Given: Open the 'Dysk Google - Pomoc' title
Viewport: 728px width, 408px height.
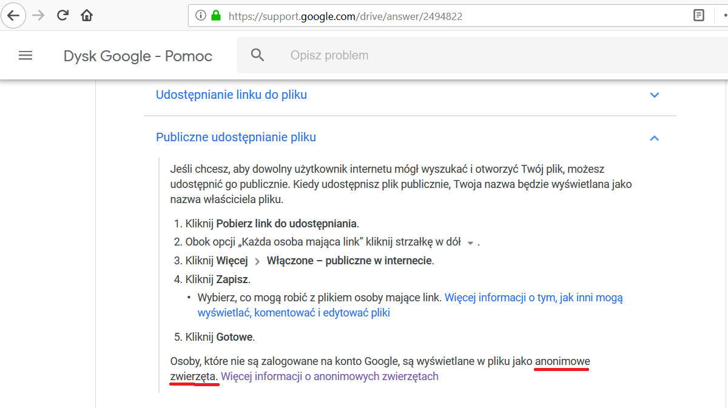Looking at the screenshot, I should [138, 56].
